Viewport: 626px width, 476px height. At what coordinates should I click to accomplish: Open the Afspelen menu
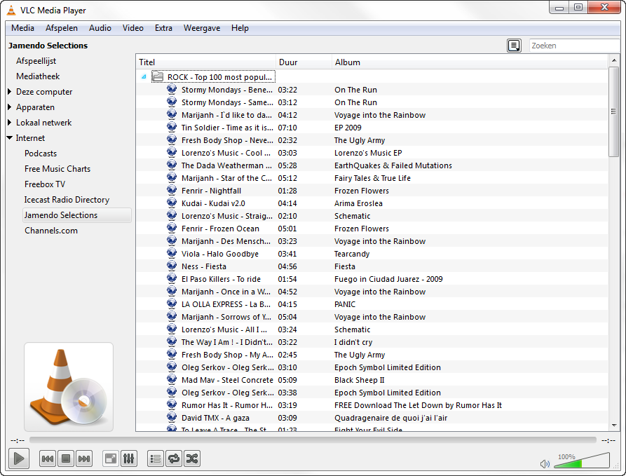click(61, 28)
